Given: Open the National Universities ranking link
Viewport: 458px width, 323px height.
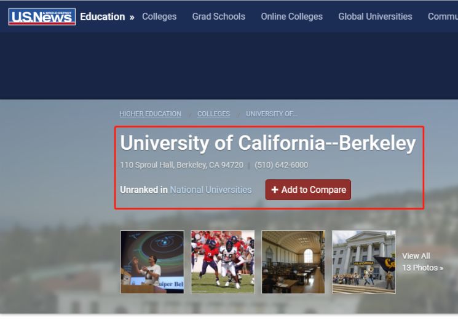Looking at the screenshot, I should click(x=211, y=190).
